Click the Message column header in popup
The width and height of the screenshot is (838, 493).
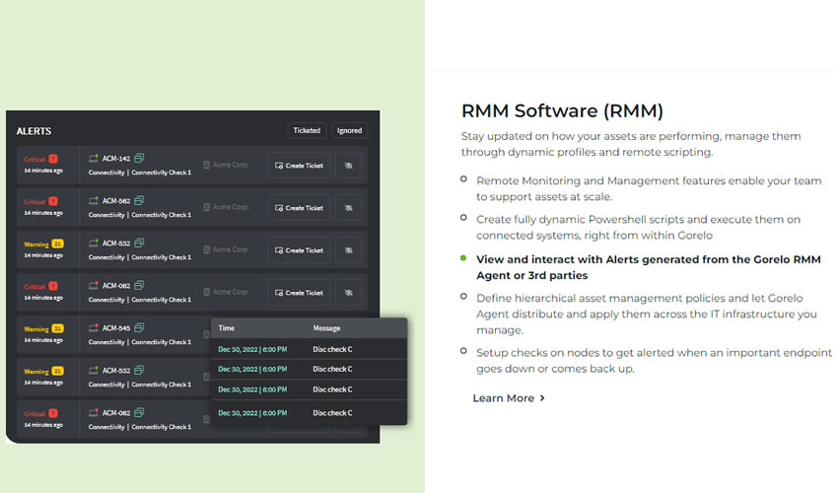coord(326,328)
